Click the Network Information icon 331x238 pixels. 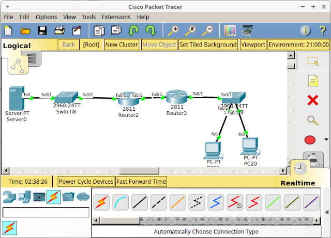pyautogui.click(x=306, y=31)
